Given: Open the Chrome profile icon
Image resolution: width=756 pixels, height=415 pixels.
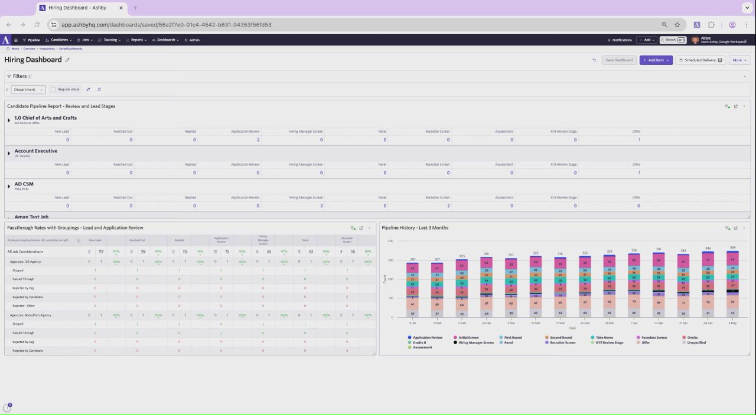Looking at the screenshot, I should [732, 25].
